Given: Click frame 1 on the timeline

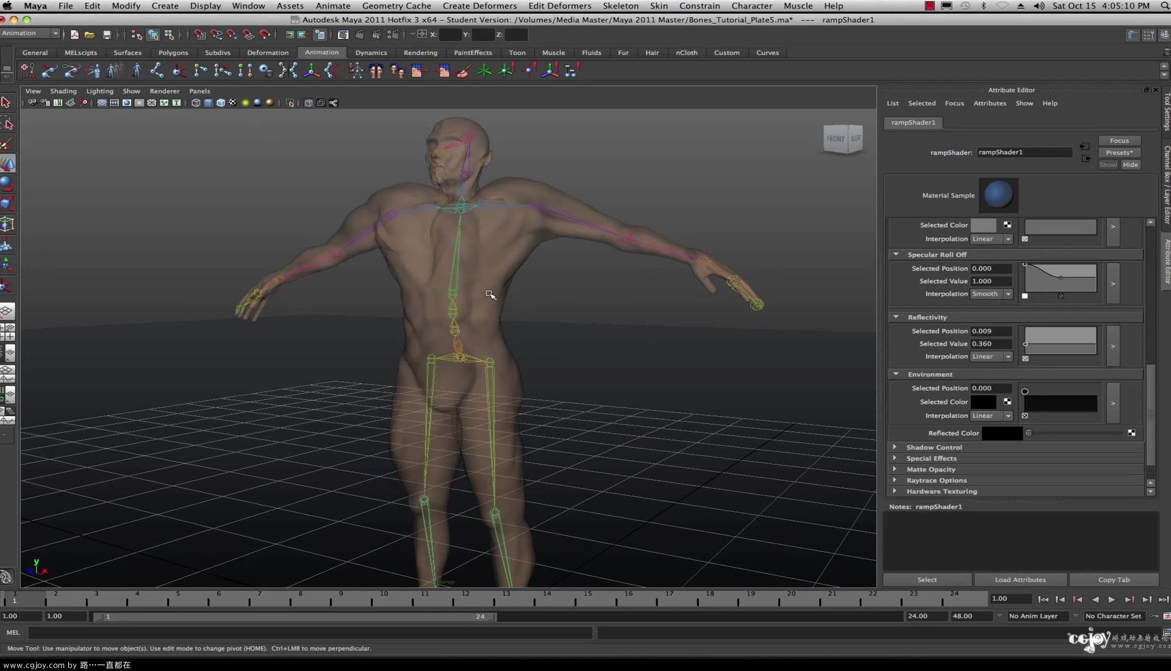Looking at the screenshot, I should point(15,600).
